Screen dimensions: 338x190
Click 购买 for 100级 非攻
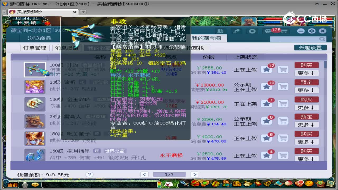[x=307, y=65]
